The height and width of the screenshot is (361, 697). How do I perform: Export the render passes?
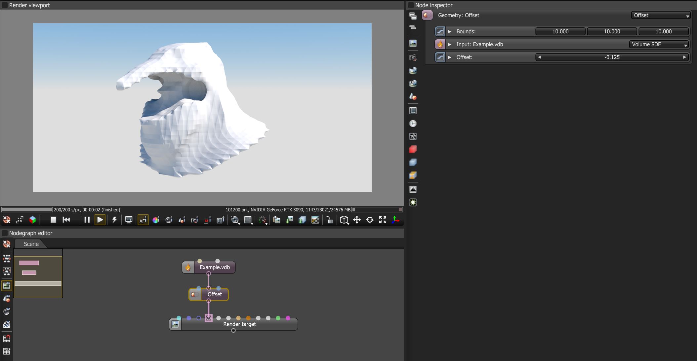(302, 220)
